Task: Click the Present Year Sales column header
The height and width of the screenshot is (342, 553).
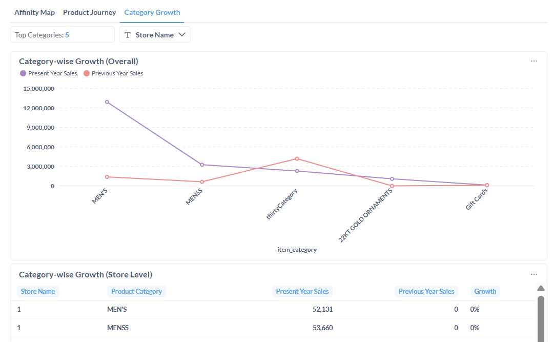Action: click(x=302, y=291)
